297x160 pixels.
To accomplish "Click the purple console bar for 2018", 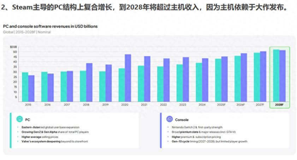I will (x=89, y=82).
